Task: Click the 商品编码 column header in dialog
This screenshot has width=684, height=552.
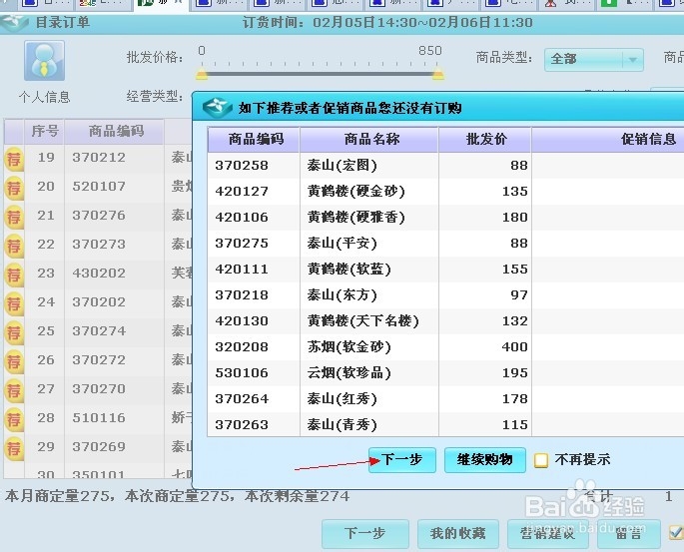Action: [254, 140]
